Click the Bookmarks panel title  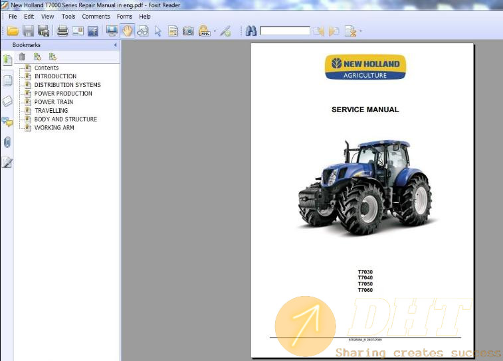pos(27,45)
